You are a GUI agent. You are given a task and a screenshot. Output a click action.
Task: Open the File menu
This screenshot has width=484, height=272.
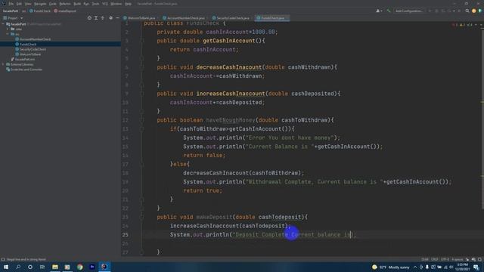click(x=11, y=4)
